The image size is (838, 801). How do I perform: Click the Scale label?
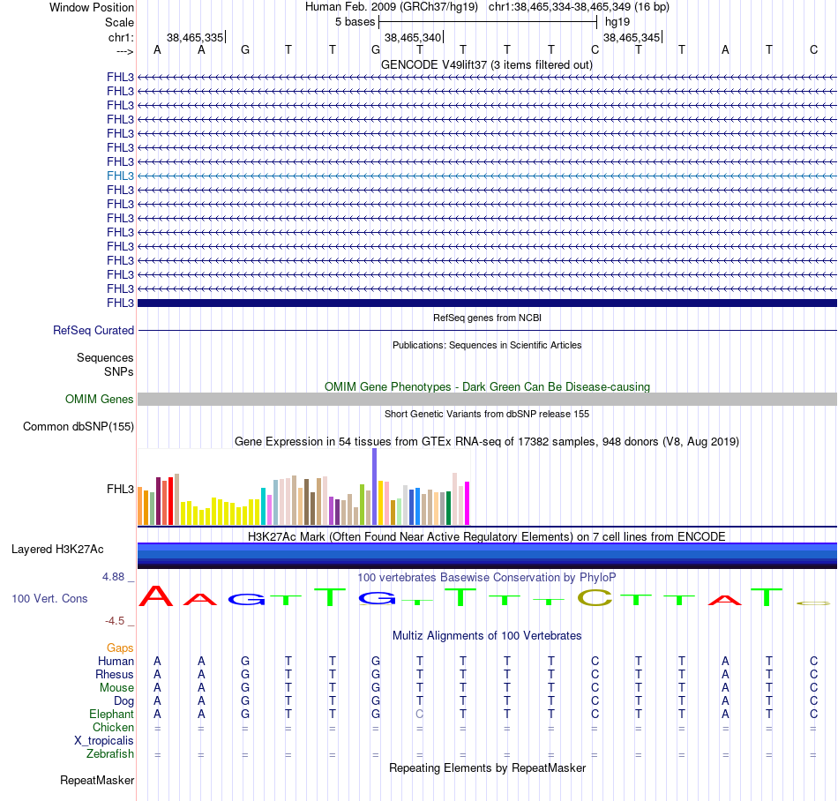(119, 22)
